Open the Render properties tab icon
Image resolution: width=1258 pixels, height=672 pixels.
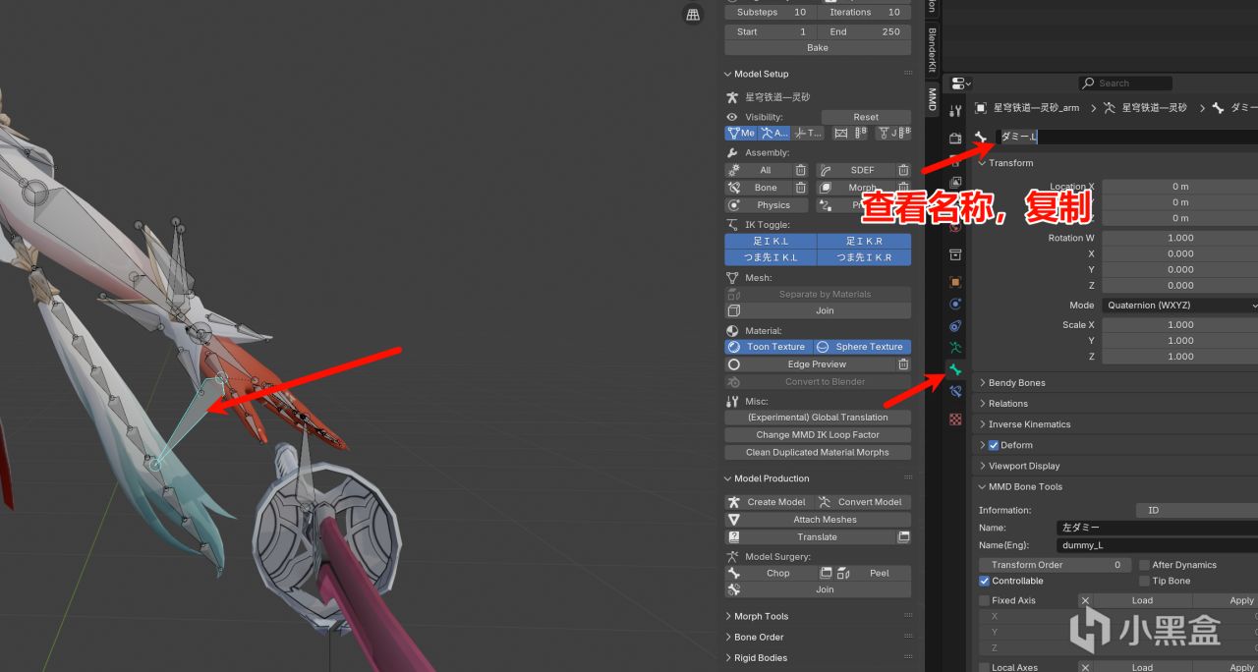tap(955, 139)
